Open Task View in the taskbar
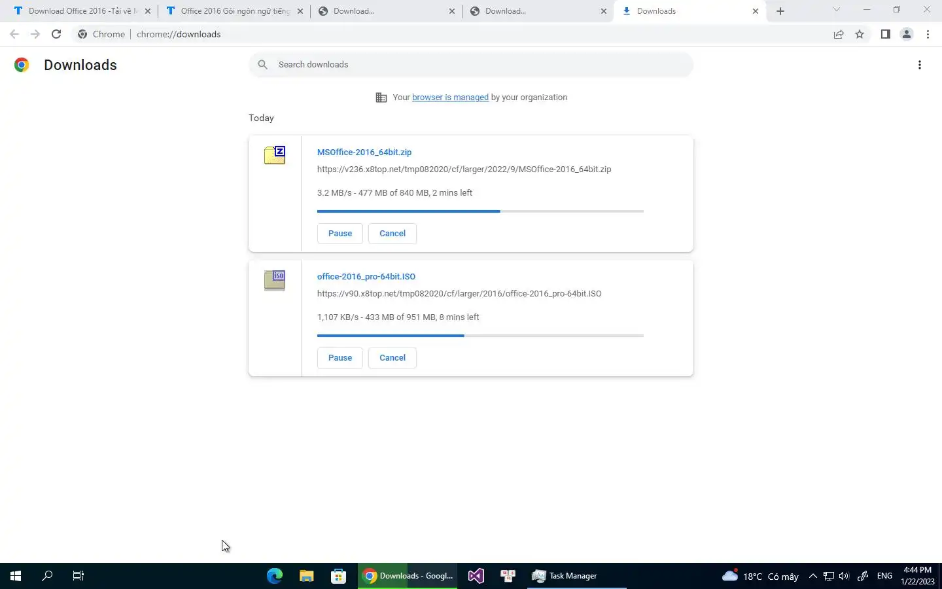 point(78,576)
